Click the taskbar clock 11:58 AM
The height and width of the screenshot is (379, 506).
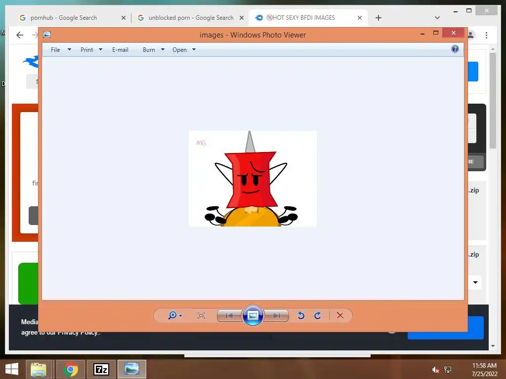coord(484,366)
